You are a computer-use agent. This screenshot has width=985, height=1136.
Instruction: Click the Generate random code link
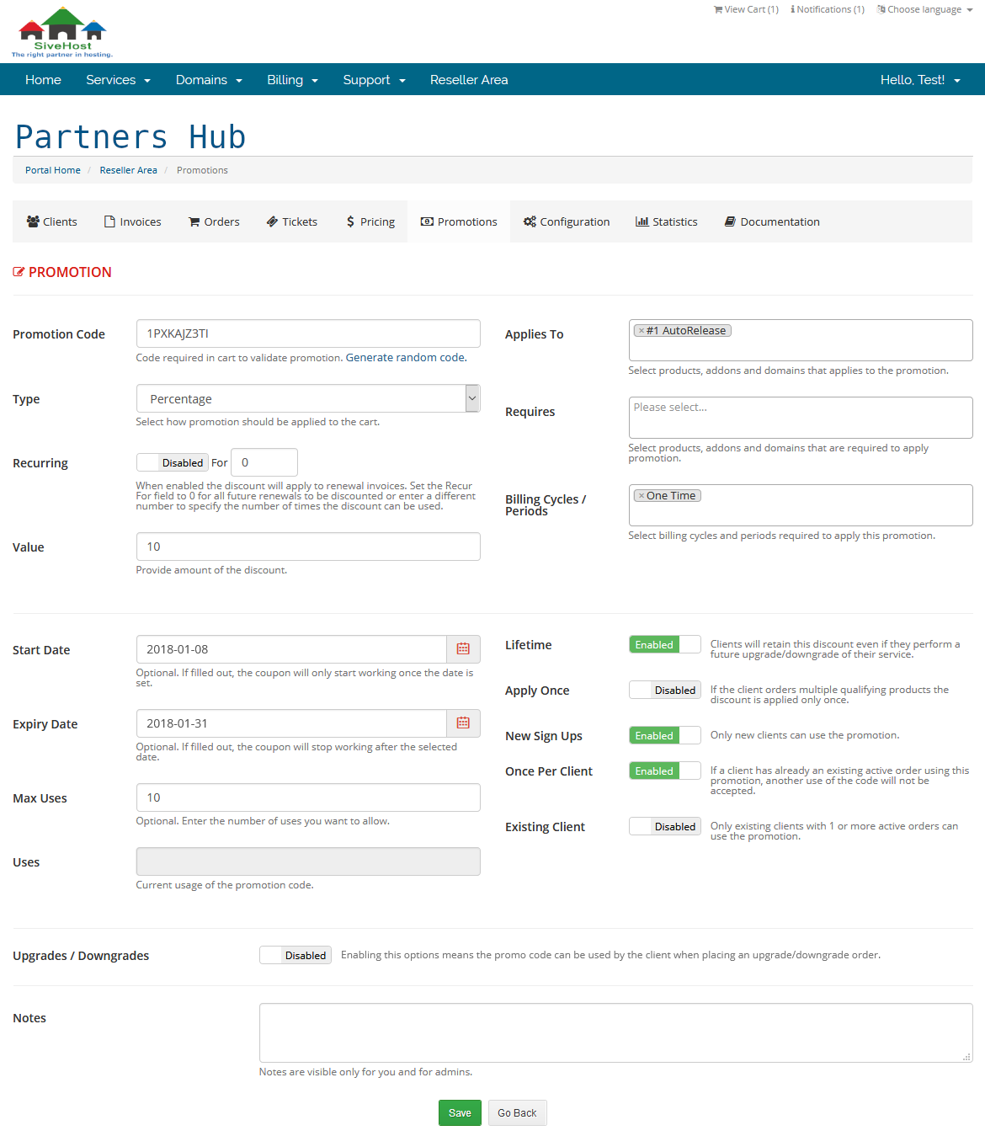[x=406, y=358]
